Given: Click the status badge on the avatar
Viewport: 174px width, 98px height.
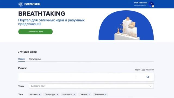Looking at the screenshot, I should [153, 6].
